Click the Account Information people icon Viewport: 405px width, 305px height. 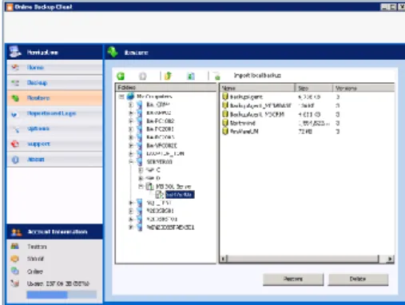click(16, 232)
